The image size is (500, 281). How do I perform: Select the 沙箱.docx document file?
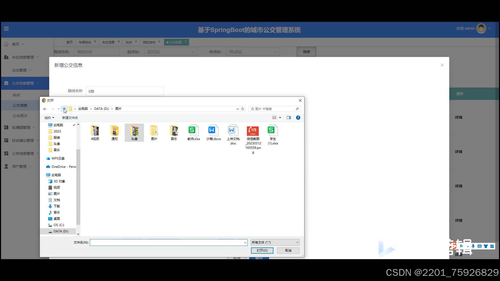213,133
